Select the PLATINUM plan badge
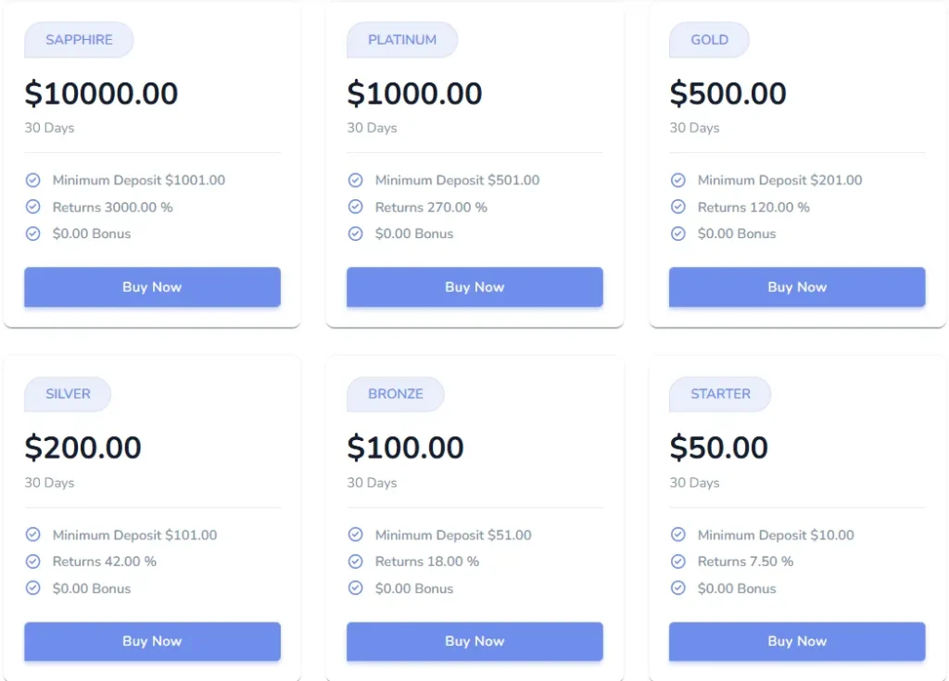 [401, 40]
